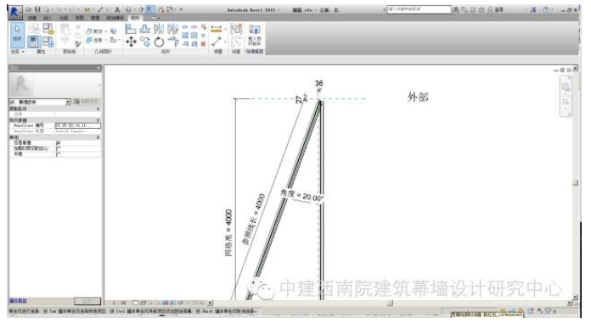This screenshot has width=591, height=323.
Task: Select the Trim/Extend to Corner icon
Action: (x=173, y=42)
